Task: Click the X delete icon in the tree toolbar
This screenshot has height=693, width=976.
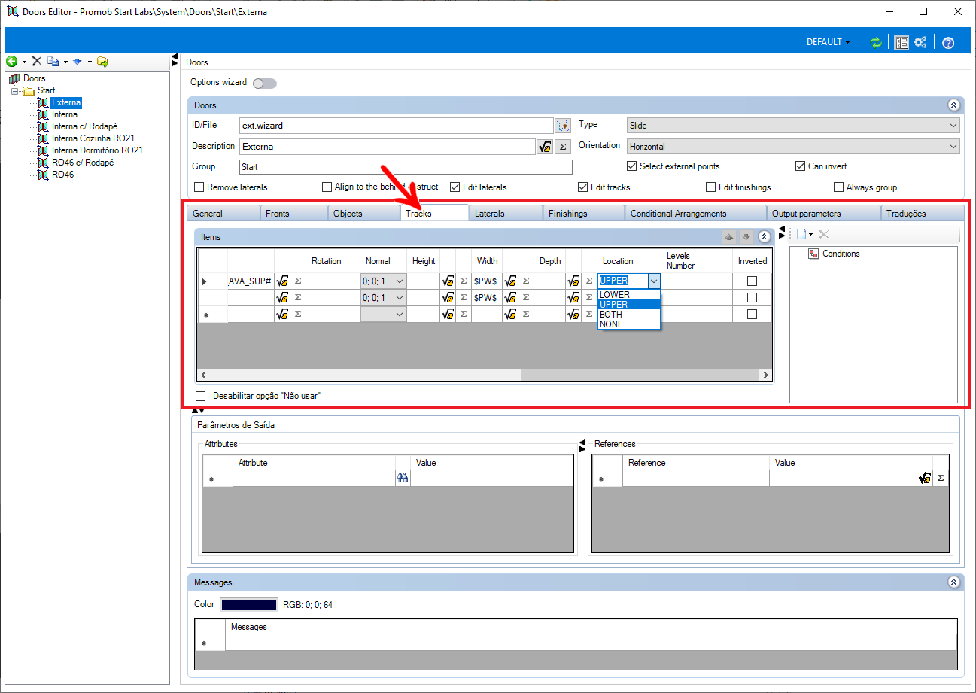Action: tap(36, 61)
